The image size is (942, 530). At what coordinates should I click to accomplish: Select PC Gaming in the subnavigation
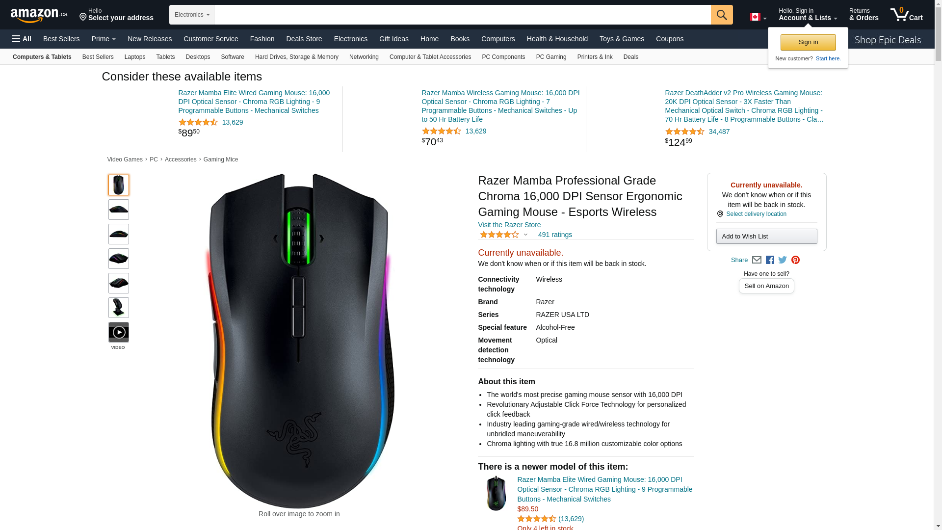tap(551, 57)
